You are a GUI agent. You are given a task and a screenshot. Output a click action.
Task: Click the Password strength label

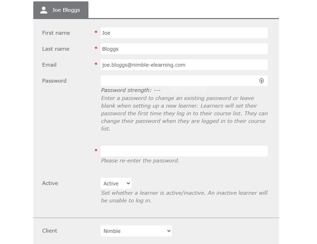pyautogui.click(x=131, y=90)
